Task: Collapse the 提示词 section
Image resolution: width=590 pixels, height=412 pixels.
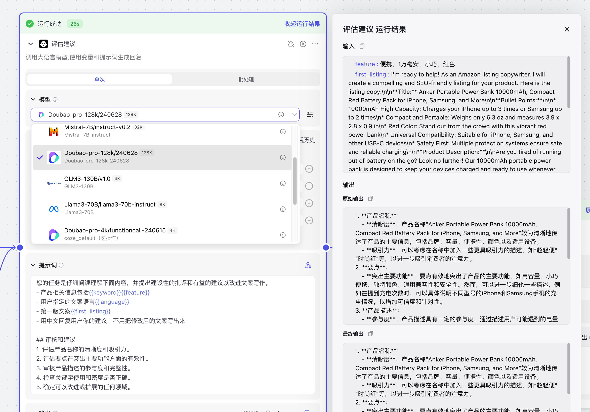Action: [x=33, y=265]
